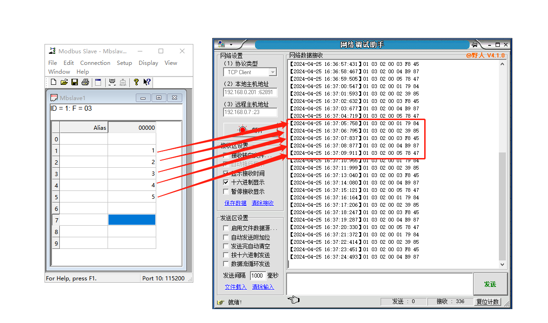This screenshot has width=548, height=323.
Task: Click the remote host address field 192.168.0.7
Action: pyautogui.click(x=250, y=112)
